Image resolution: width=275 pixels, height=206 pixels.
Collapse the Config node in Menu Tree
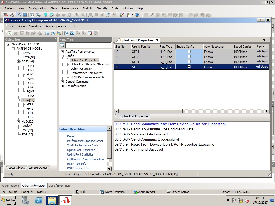[63, 56]
